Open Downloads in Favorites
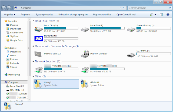 pos(15,29)
